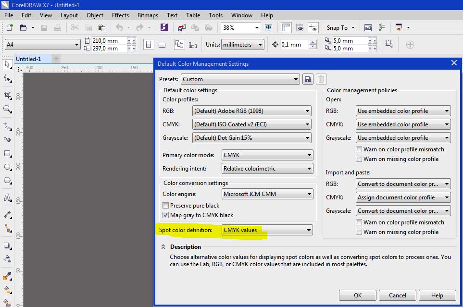Screen dimensions: 463x307
Task: Click the New document icon
Action: 10,28
